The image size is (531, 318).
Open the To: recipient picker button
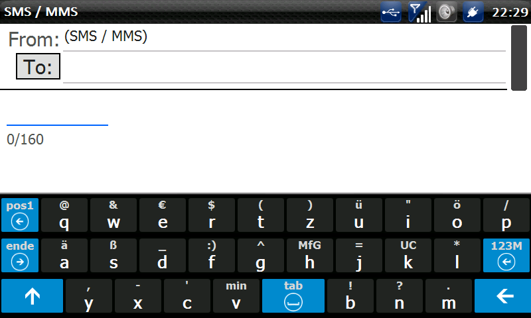38,66
